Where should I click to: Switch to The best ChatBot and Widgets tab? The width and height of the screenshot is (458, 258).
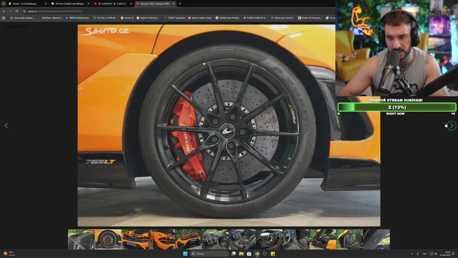70,4
